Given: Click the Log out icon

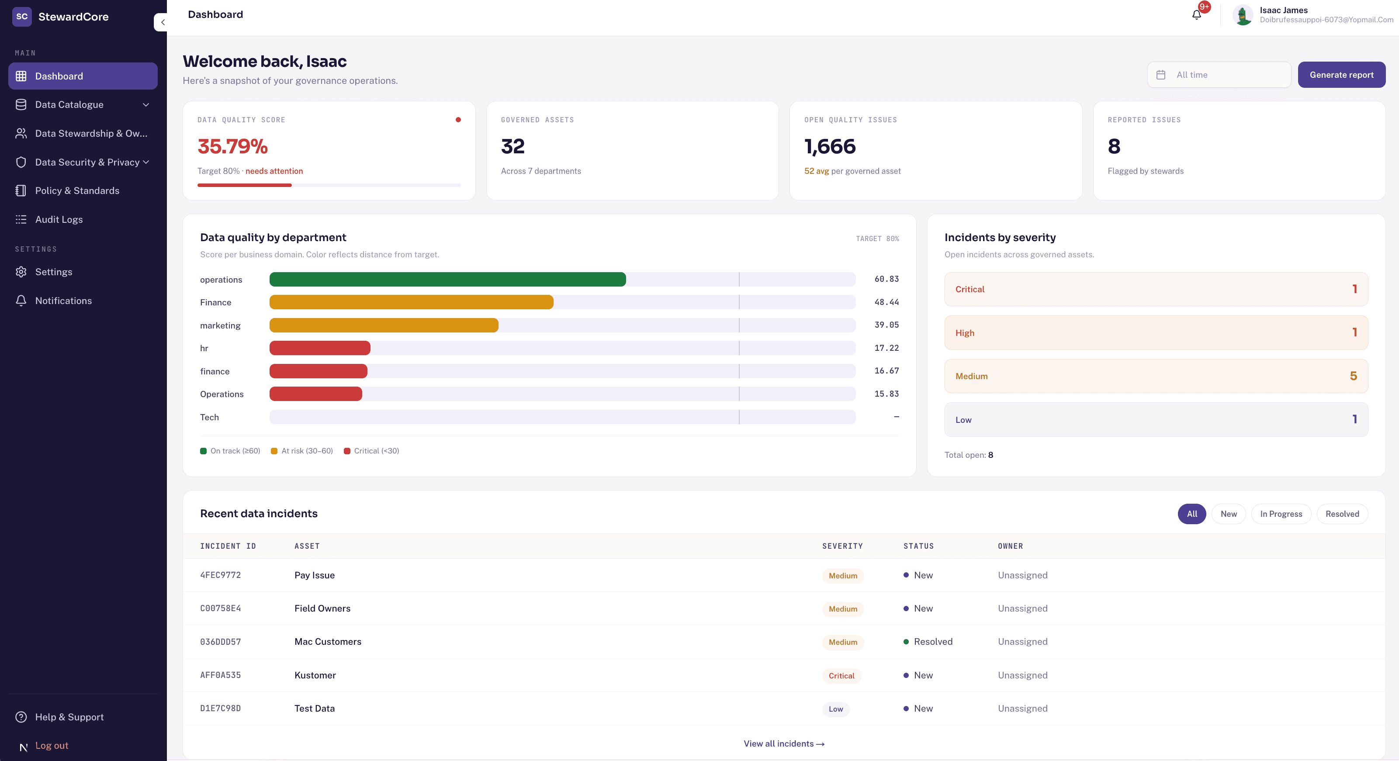Looking at the screenshot, I should (23, 747).
